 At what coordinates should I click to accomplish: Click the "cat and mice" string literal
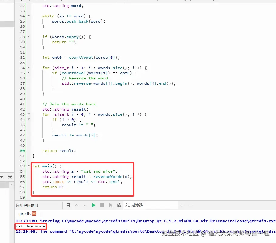tap(98, 171)
